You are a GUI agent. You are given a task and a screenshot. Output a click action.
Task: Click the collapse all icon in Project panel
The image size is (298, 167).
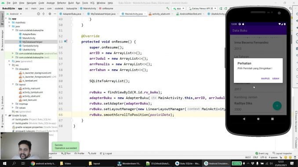click(x=44, y=14)
